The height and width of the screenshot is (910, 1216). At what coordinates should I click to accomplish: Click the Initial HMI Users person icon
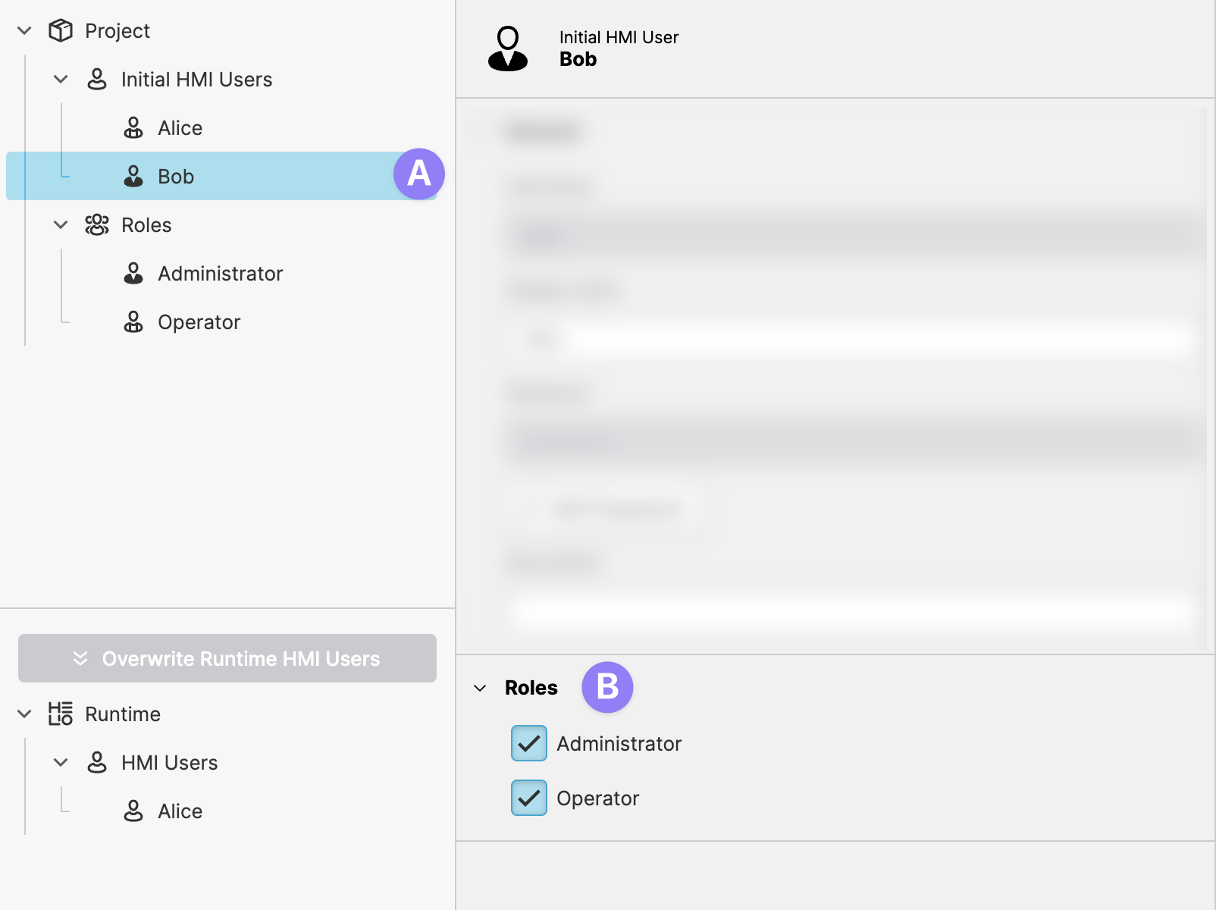[97, 80]
